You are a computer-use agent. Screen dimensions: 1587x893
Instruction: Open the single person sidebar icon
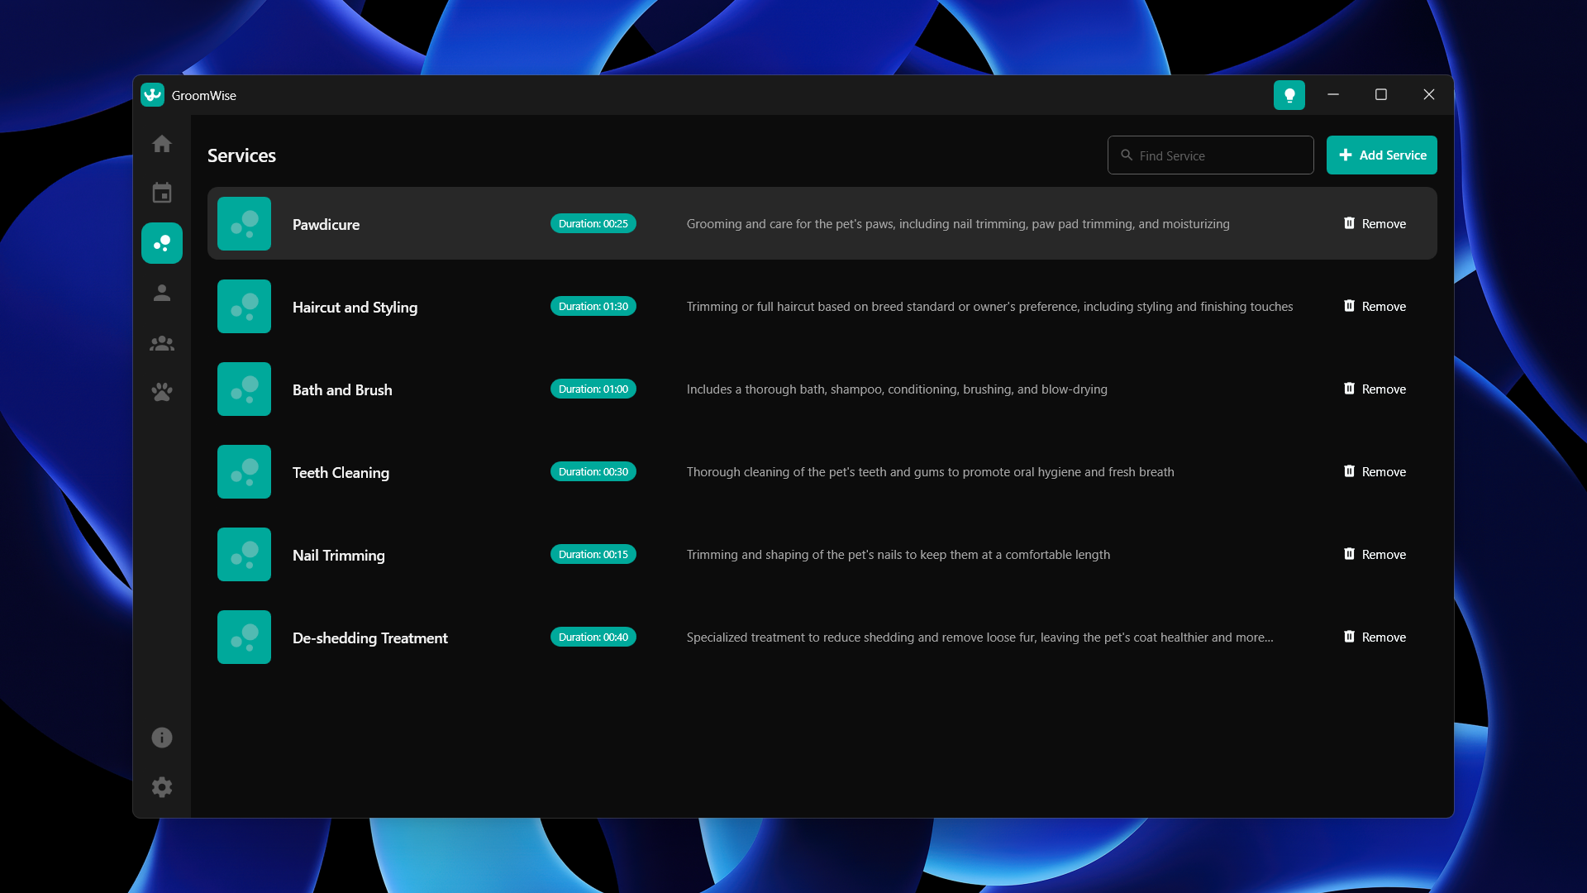click(162, 293)
